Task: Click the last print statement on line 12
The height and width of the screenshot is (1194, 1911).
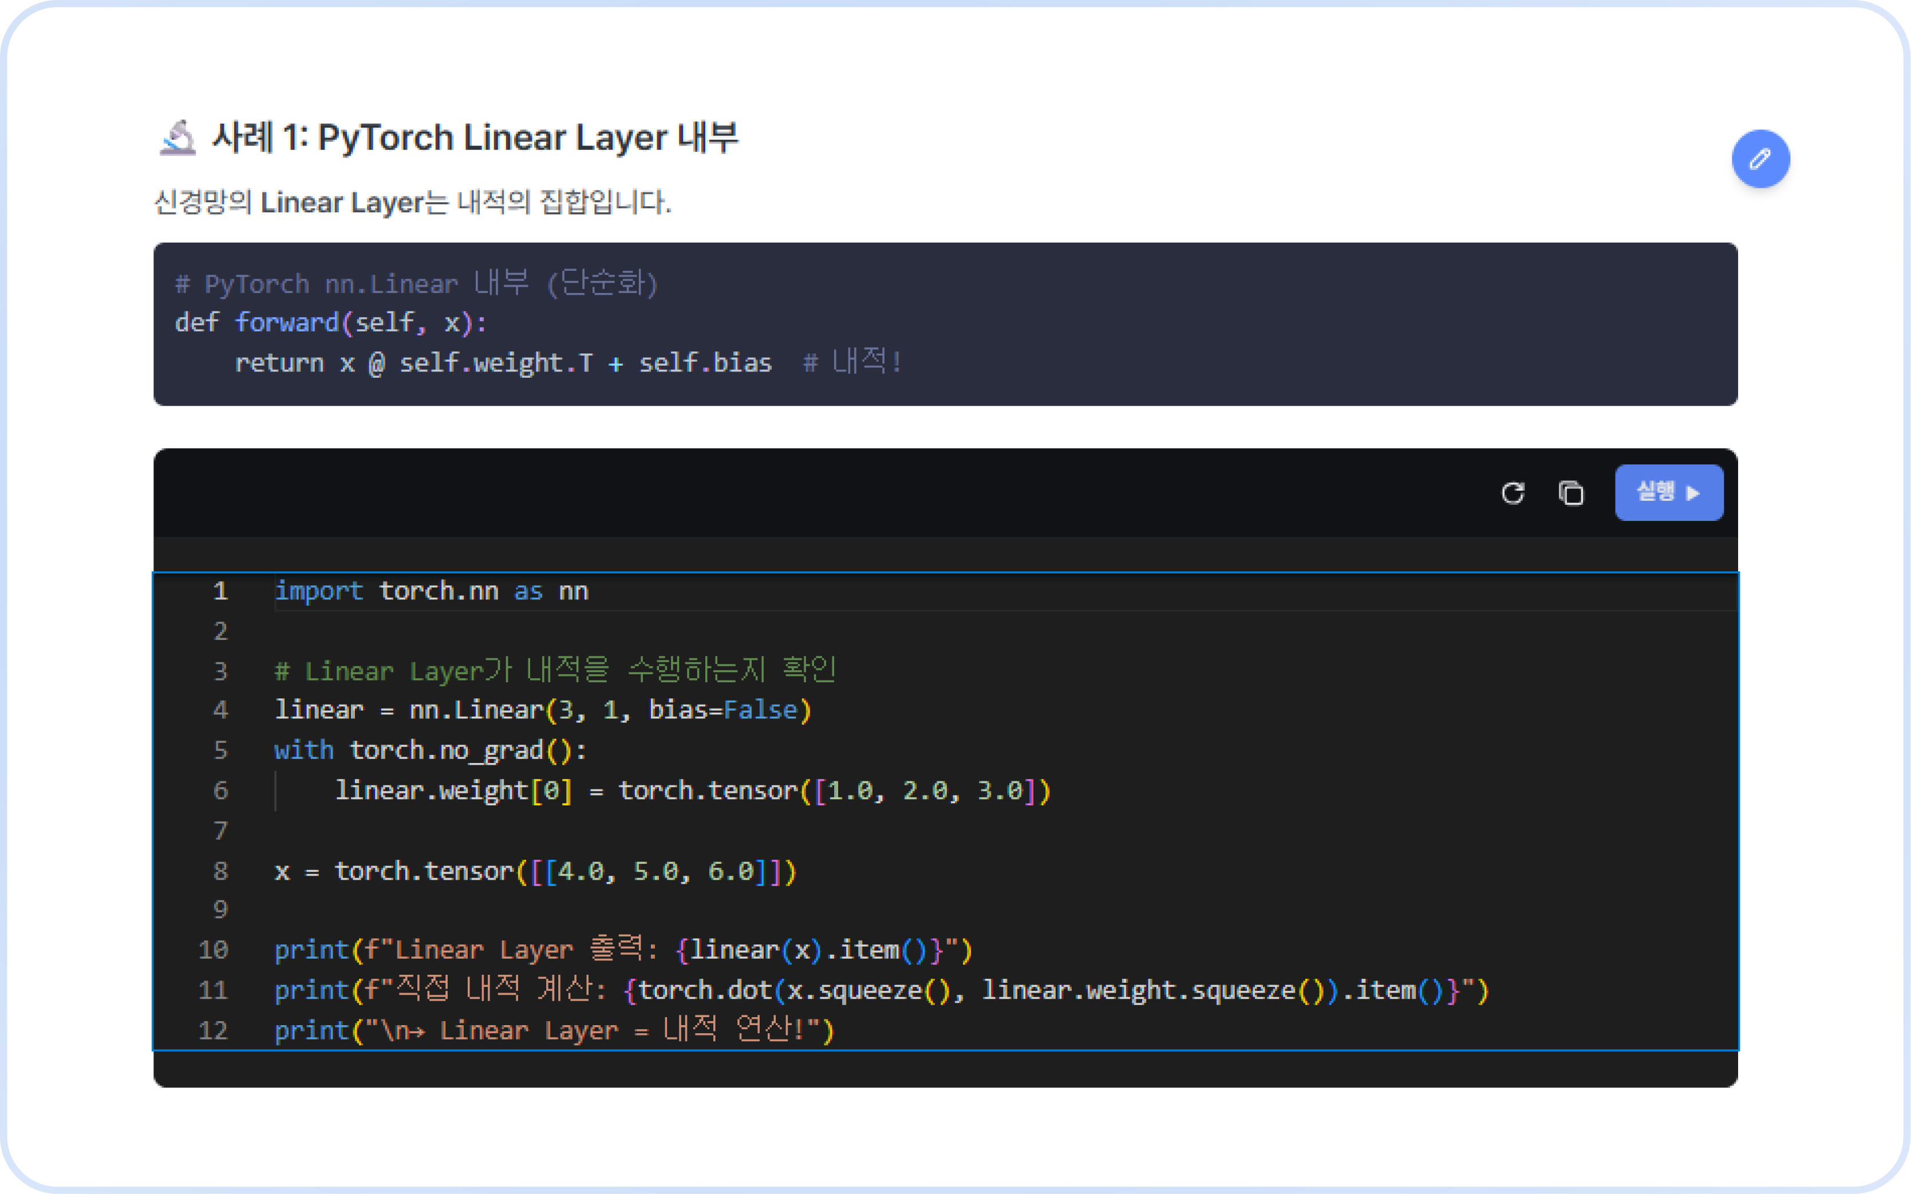Action: click(x=553, y=1030)
